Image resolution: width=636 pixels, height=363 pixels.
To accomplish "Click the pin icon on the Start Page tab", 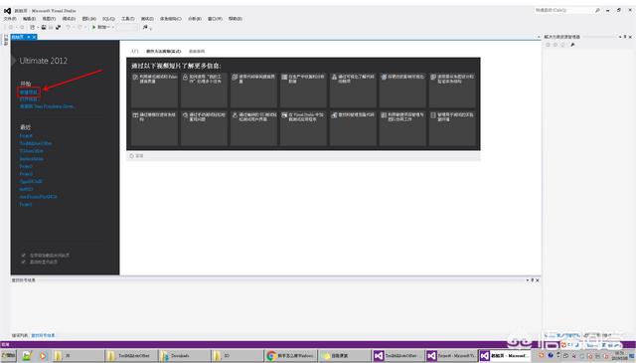I will [29, 37].
